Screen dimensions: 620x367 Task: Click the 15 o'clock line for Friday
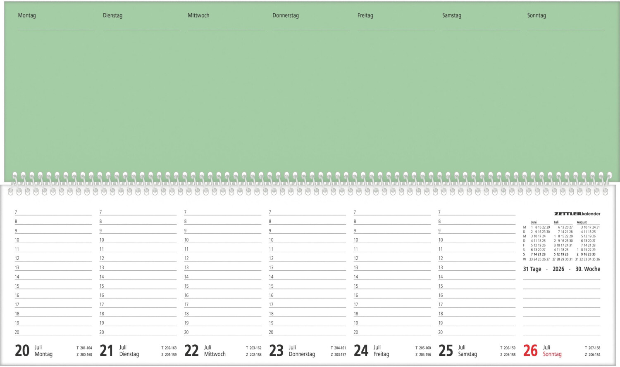[393, 286]
